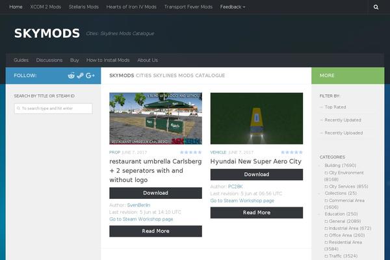Filter by Recently Updated
This screenshot has height=260, width=390.
pyautogui.click(x=343, y=120)
